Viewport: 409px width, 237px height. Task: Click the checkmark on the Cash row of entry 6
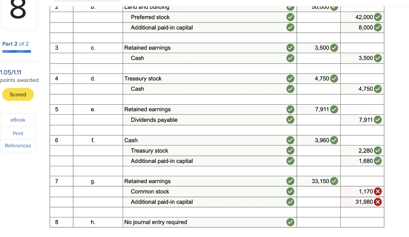290,140
